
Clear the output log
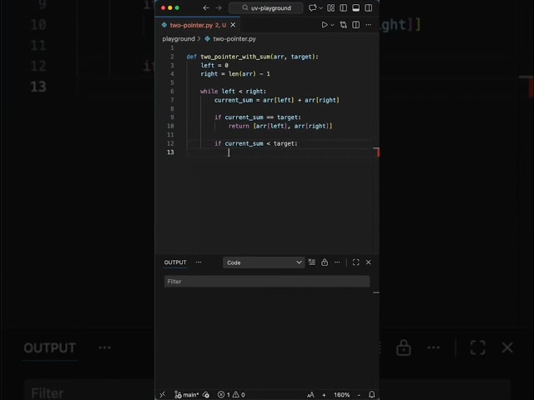[x=311, y=262]
